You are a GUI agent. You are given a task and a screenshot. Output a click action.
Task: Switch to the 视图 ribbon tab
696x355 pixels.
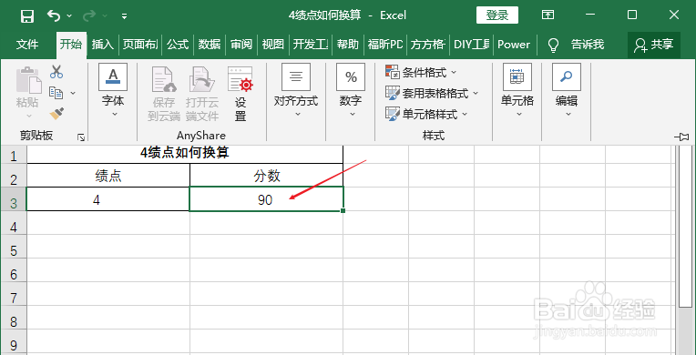(x=272, y=45)
